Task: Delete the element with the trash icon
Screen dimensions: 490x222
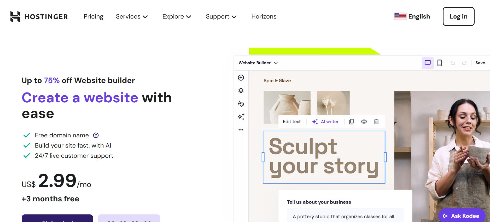Action: 376,121
